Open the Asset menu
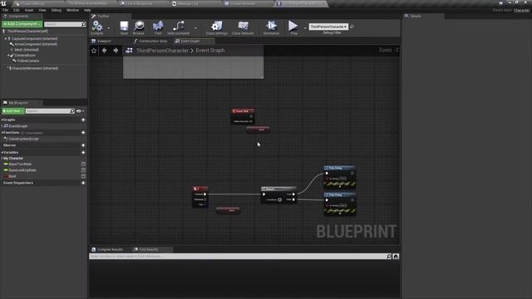The image size is (532, 299). point(29,10)
